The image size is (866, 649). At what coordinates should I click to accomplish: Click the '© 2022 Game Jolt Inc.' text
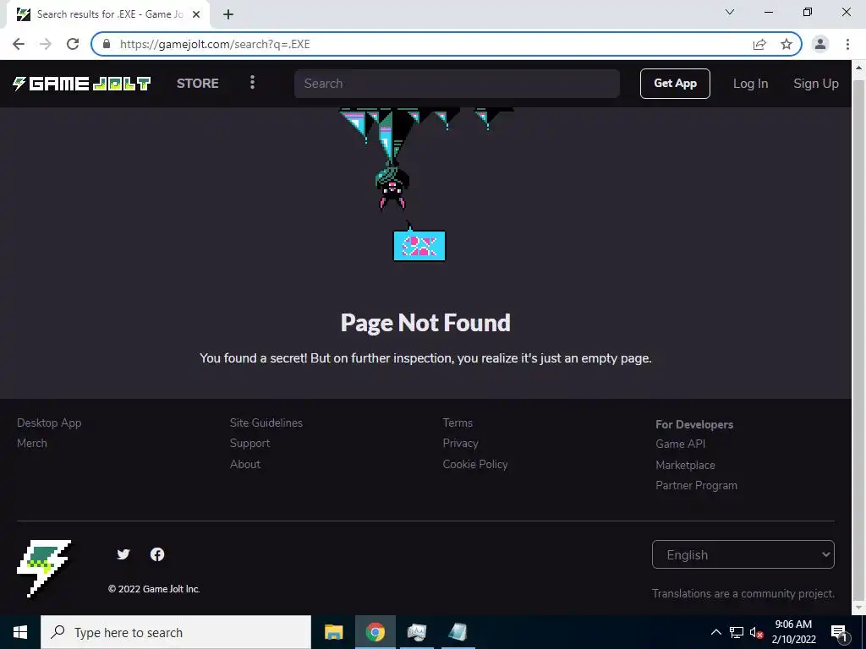pyautogui.click(x=154, y=589)
